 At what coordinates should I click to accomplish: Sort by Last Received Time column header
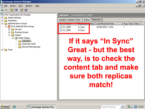click(109, 23)
